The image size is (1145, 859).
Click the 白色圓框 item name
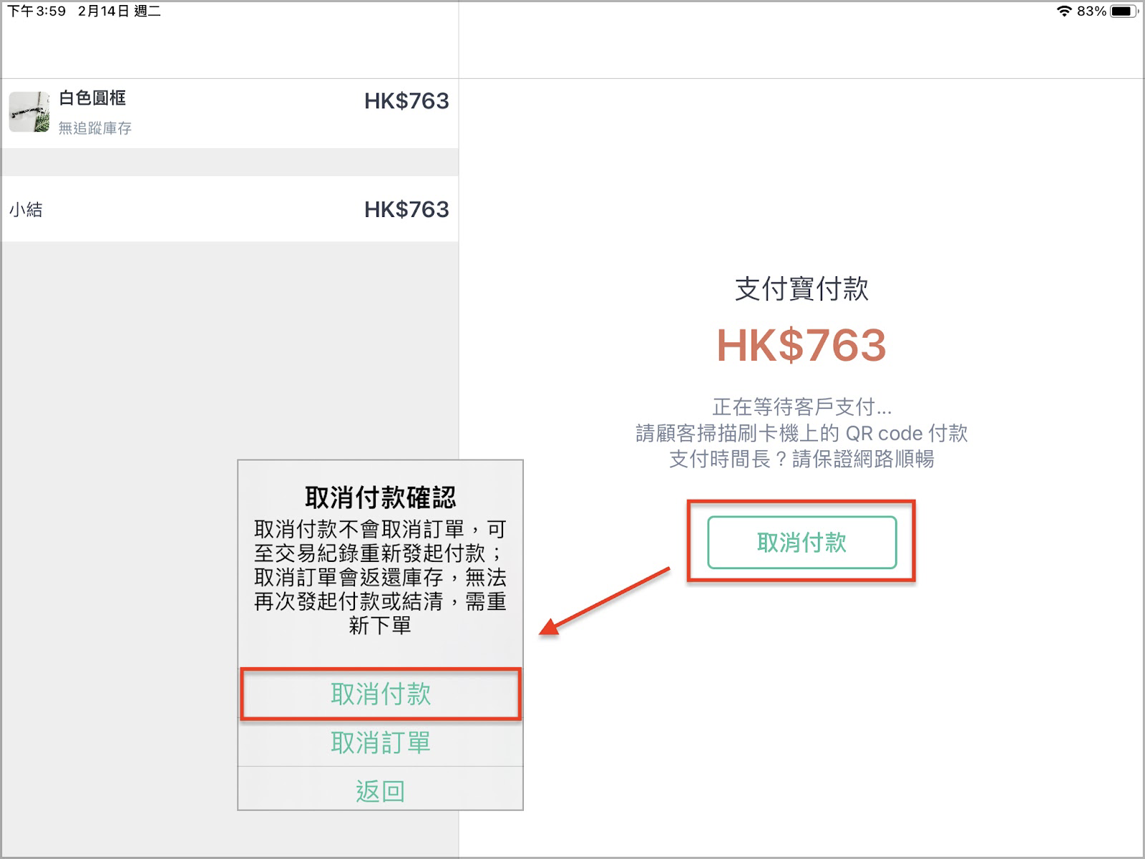click(92, 98)
